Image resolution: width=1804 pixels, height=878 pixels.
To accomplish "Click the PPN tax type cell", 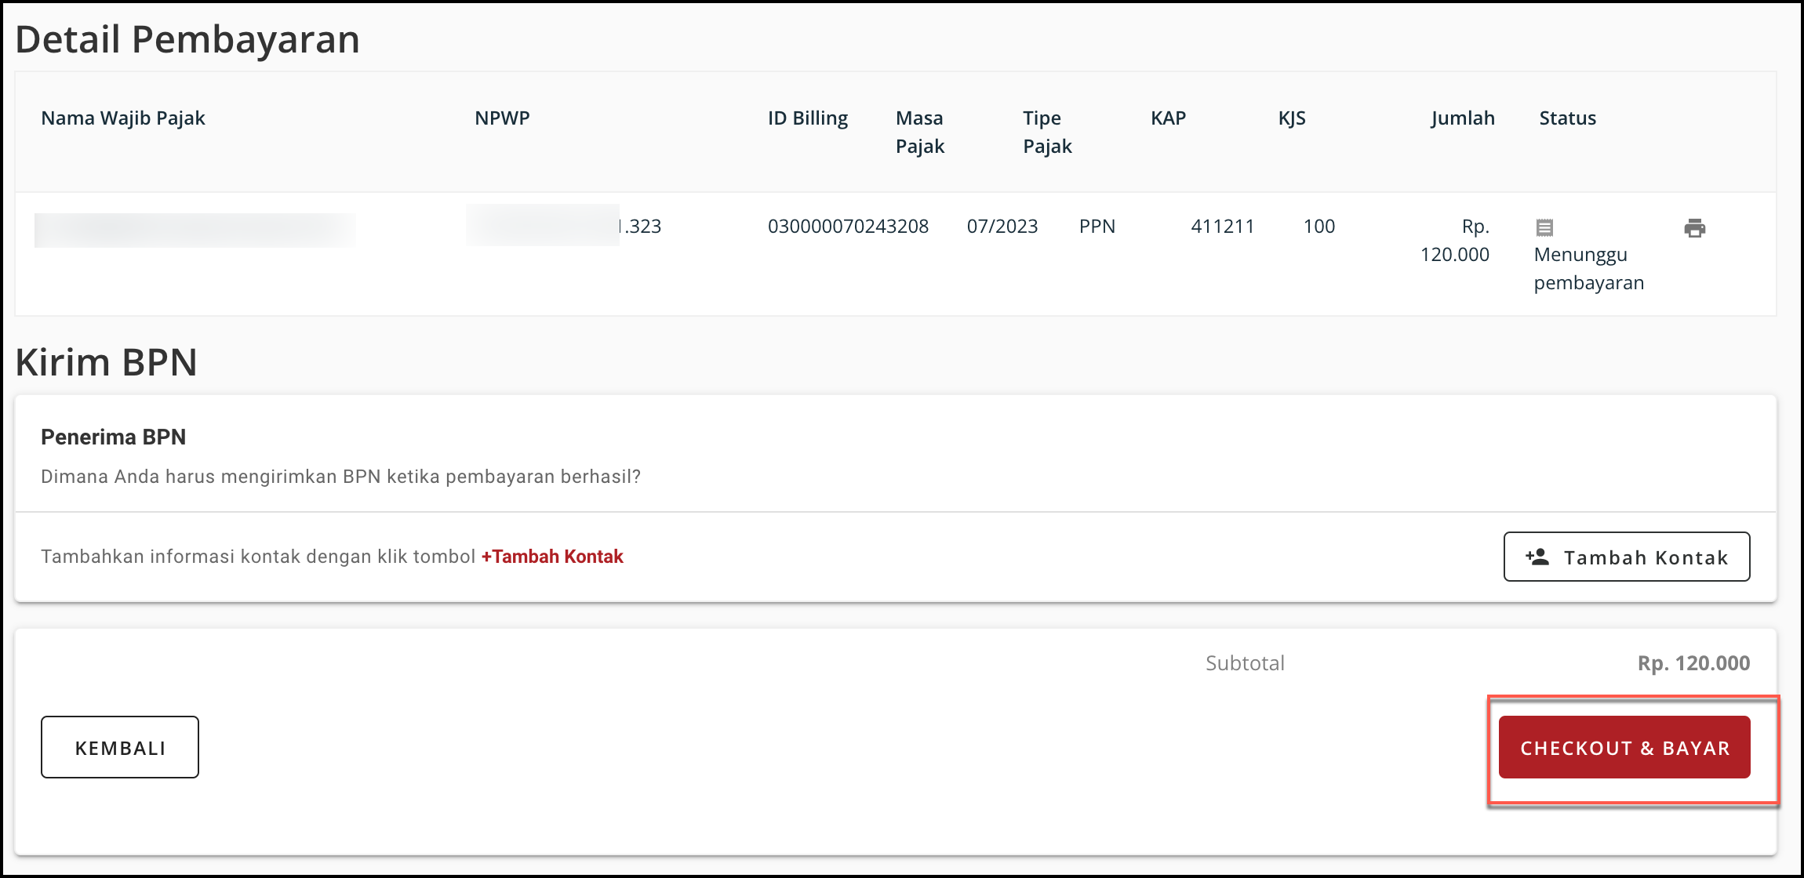I will [x=1097, y=227].
